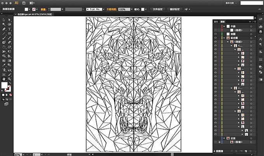
Task: Select the Eraser tool
Action: 9,42
